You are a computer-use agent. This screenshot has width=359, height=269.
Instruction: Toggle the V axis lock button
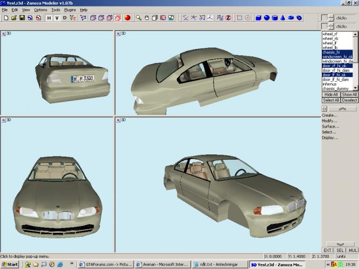(57, 18)
